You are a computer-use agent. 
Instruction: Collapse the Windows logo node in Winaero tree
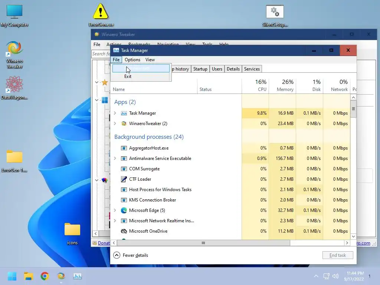pos(97,100)
